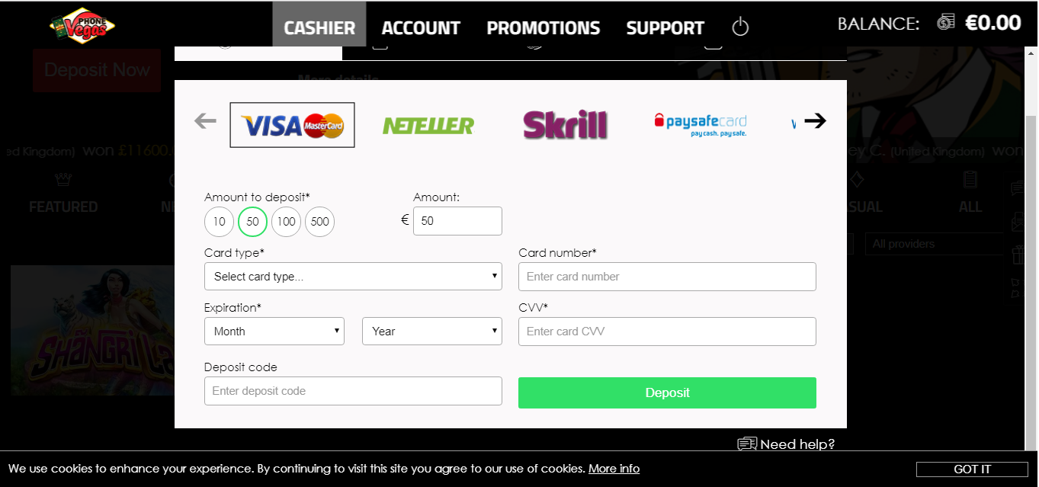This screenshot has height=487, width=1039.
Task: Focus the Enter card number field
Action: [x=667, y=277]
